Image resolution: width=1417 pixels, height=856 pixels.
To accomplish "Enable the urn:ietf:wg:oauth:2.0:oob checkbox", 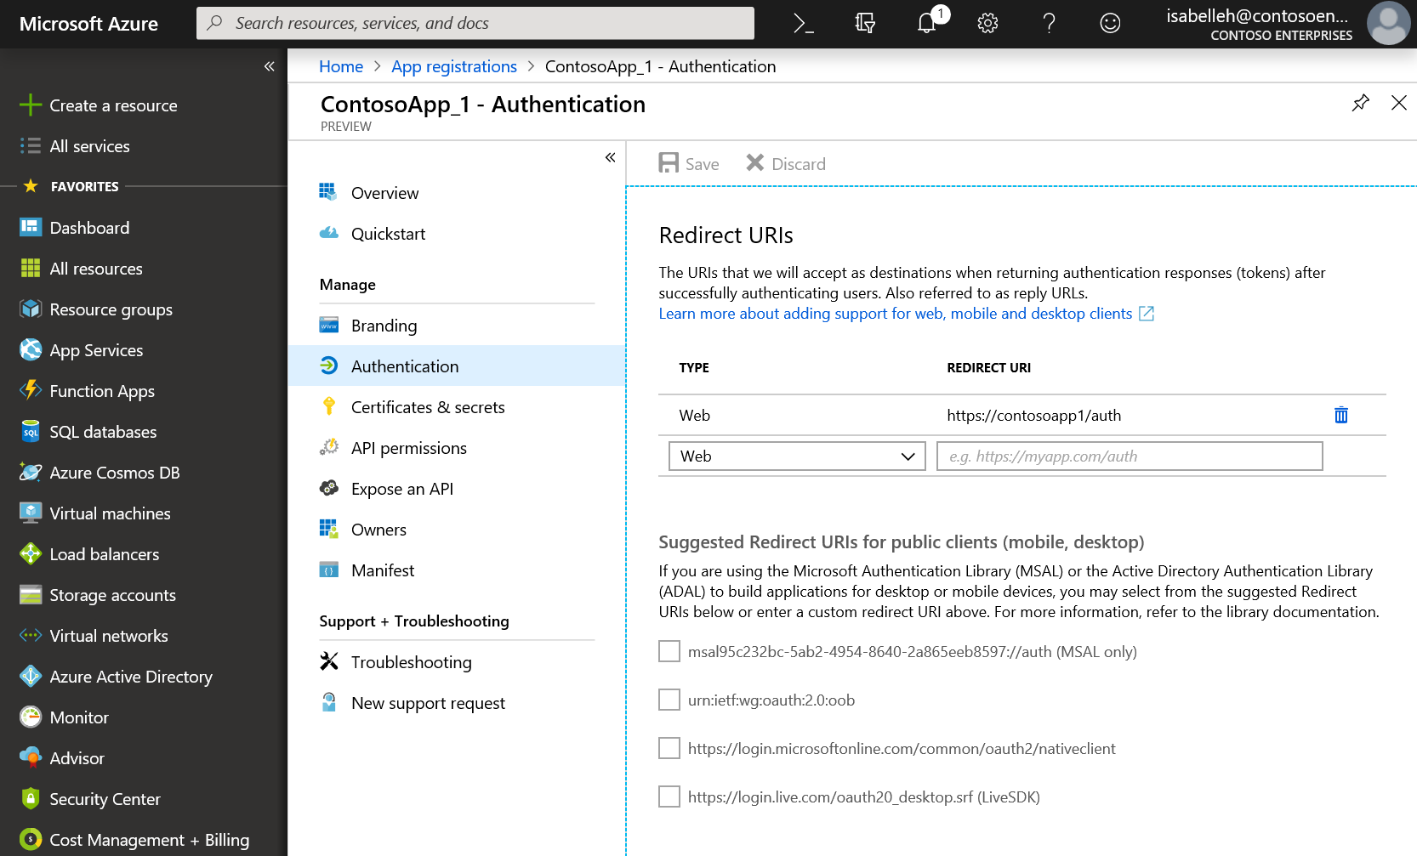I will pyautogui.click(x=669, y=700).
